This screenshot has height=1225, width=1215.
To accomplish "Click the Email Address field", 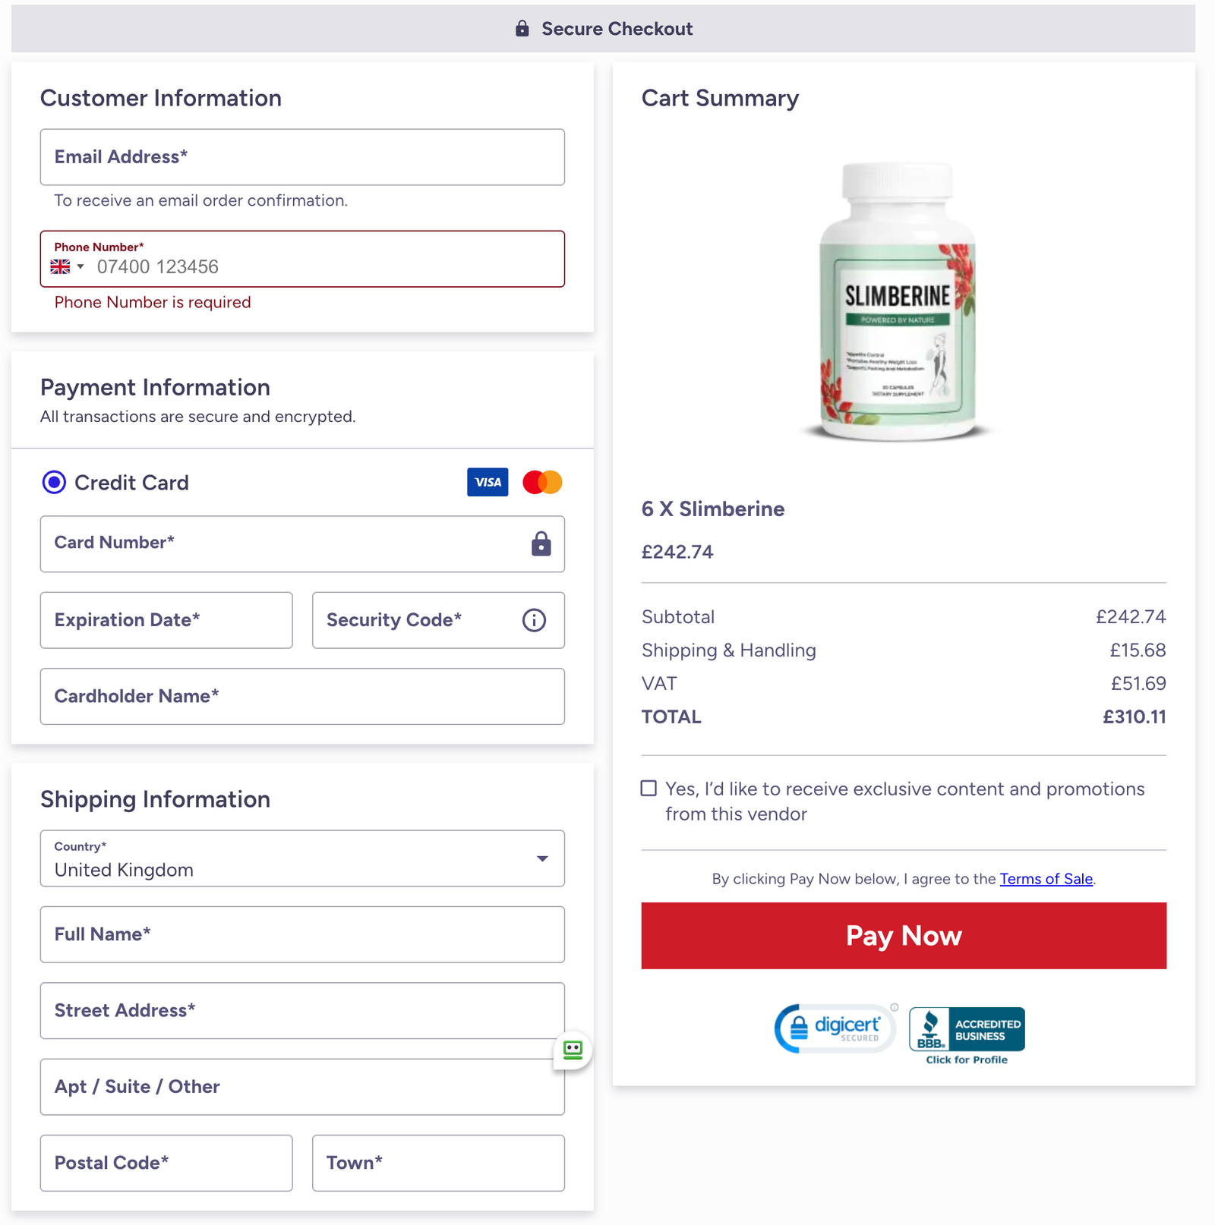I will point(302,157).
